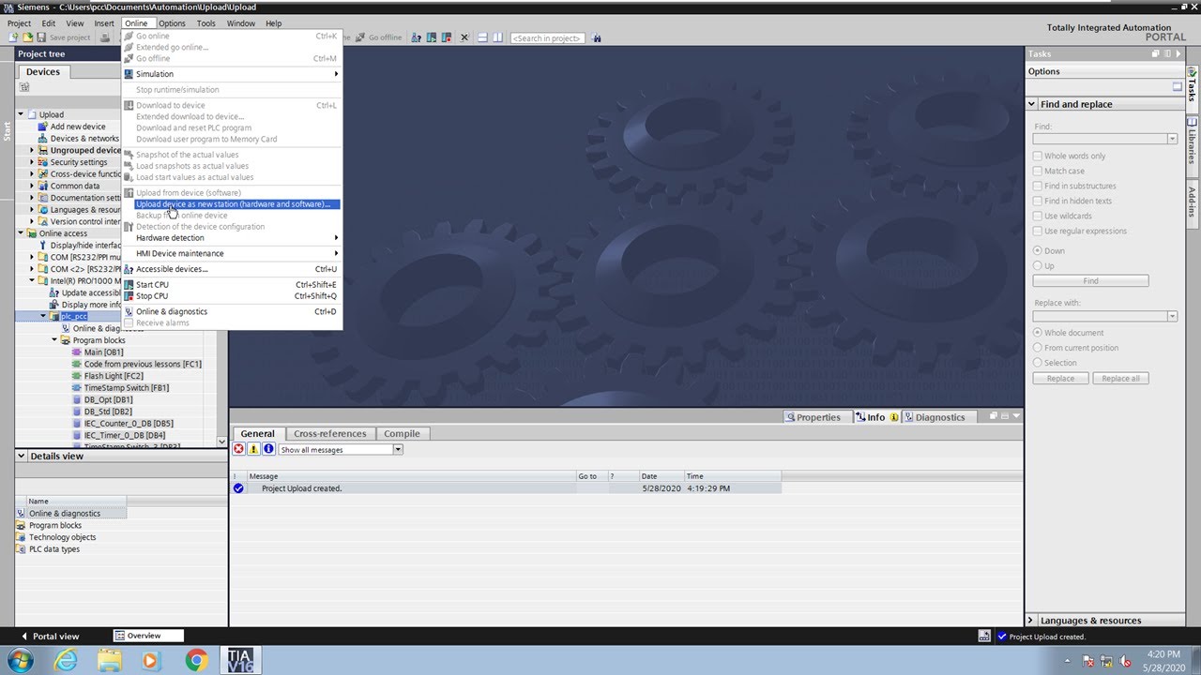
Task: Select Main [OB1] block in project tree
Action: pos(103,352)
